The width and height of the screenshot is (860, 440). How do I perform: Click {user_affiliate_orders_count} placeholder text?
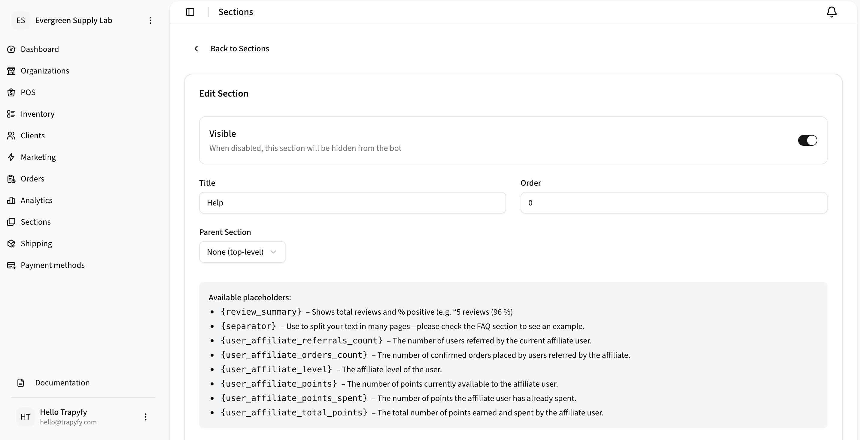pos(294,355)
